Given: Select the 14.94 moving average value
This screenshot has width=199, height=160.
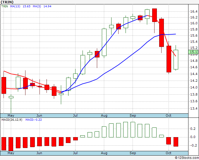Looking at the screenshot, I should [x=47, y=6].
